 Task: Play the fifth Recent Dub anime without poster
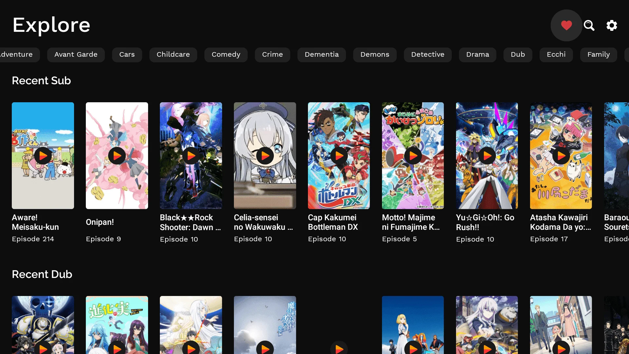(x=339, y=349)
